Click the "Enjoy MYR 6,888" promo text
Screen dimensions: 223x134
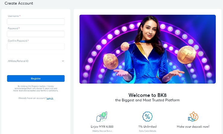[x=102, y=127]
